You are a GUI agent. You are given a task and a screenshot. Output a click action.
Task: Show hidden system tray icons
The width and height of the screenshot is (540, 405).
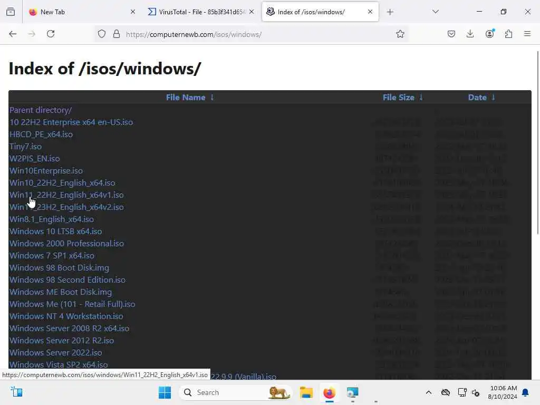428,392
